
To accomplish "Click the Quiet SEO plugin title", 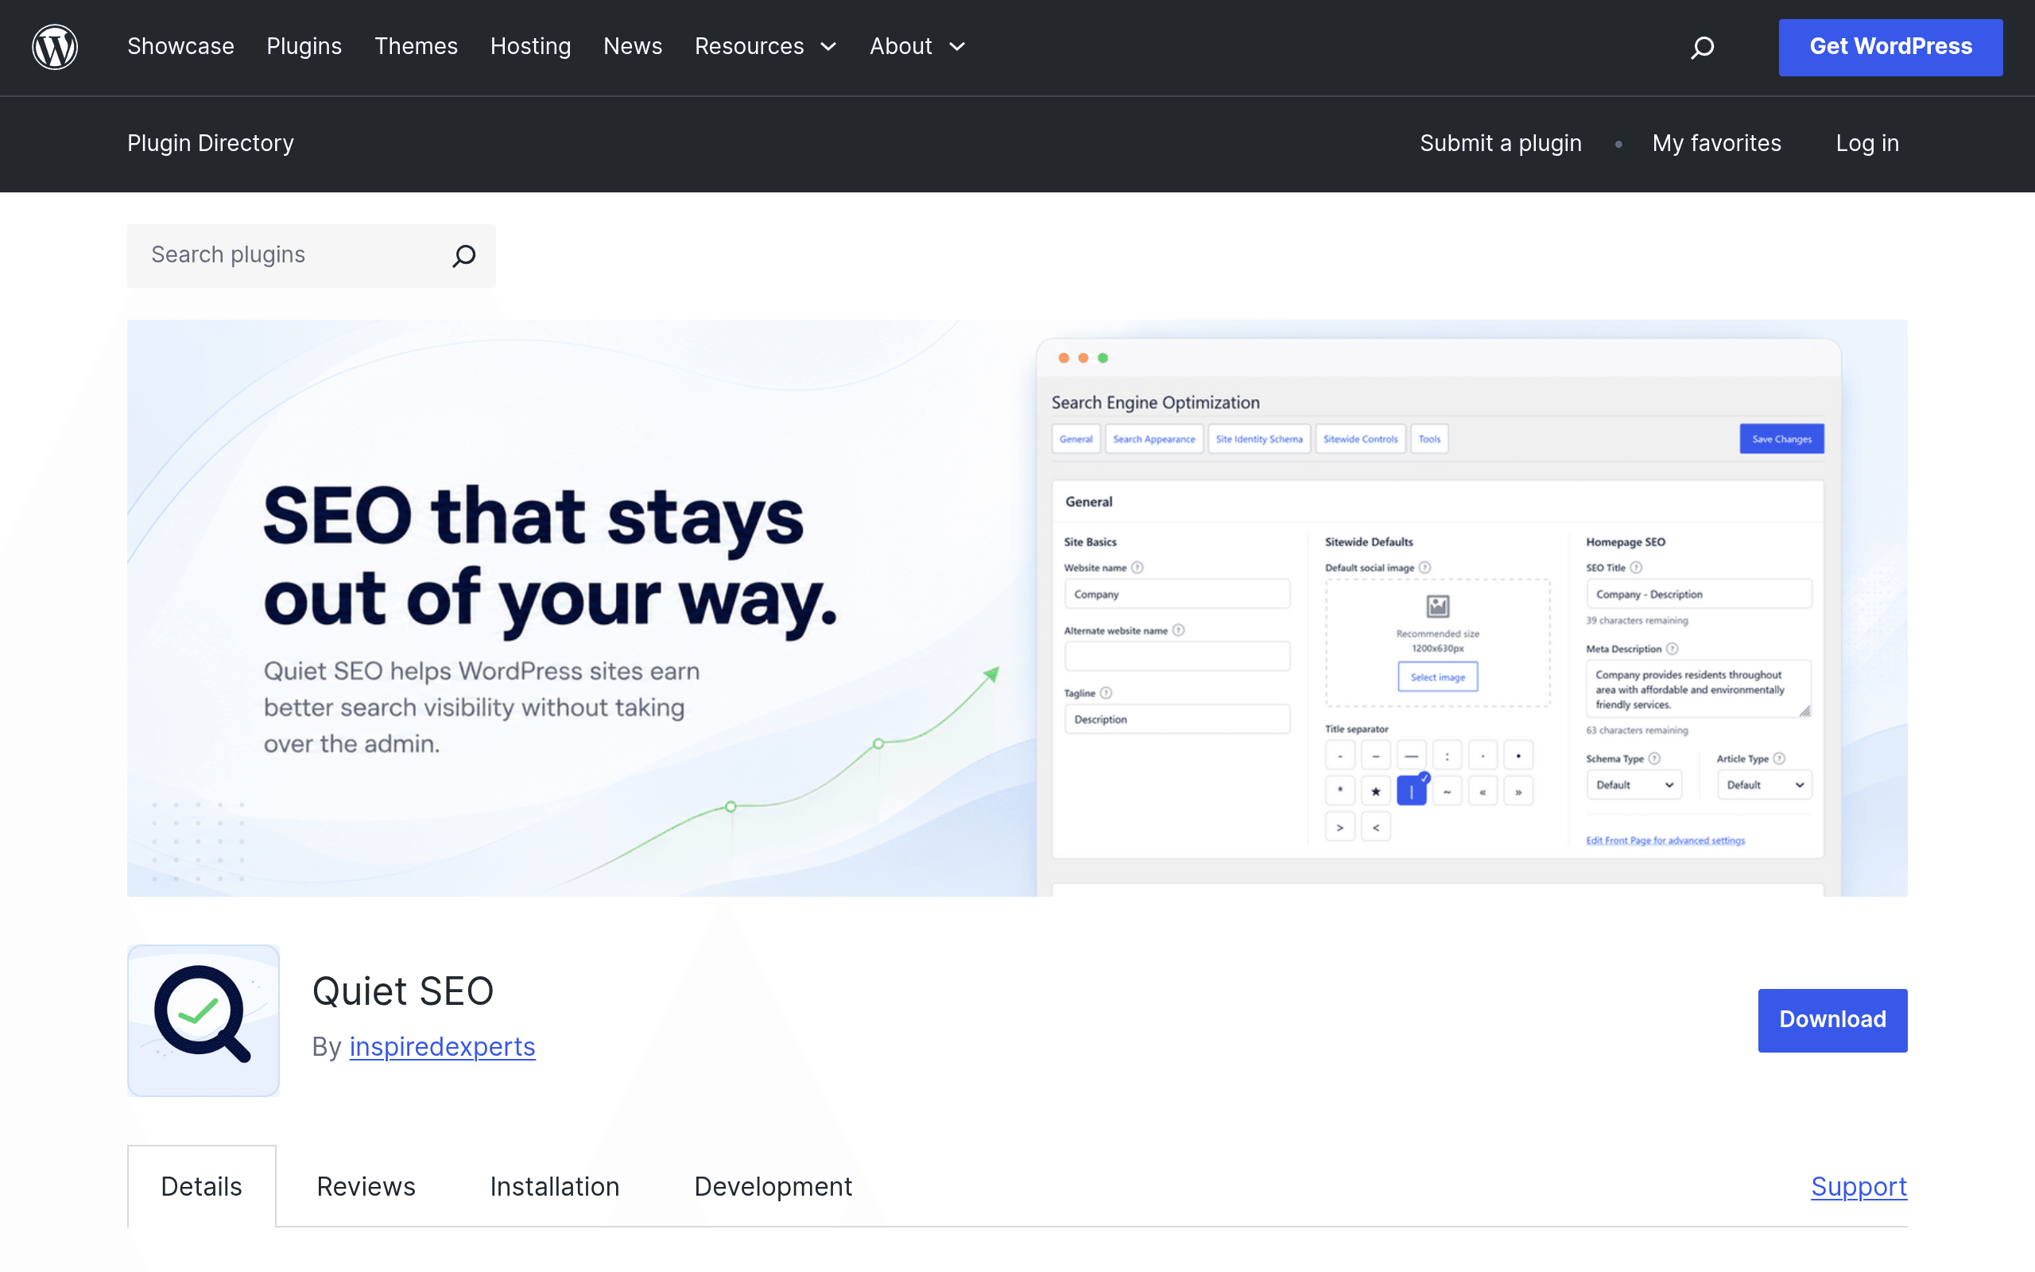I will click(403, 991).
